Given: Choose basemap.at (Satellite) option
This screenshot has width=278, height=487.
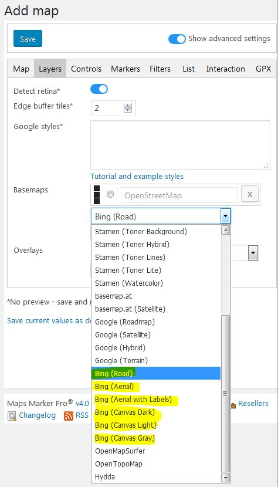Looking at the screenshot, I should (x=156, y=309).
